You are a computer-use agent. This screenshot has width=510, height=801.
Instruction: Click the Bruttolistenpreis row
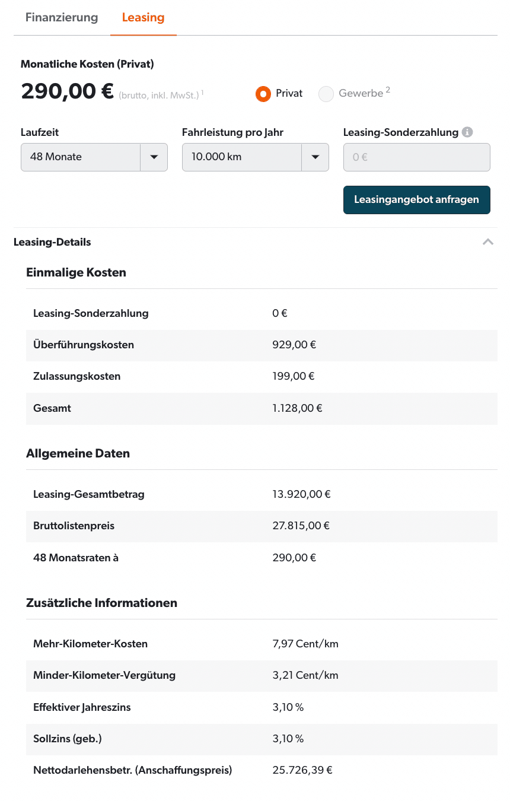(x=262, y=526)
